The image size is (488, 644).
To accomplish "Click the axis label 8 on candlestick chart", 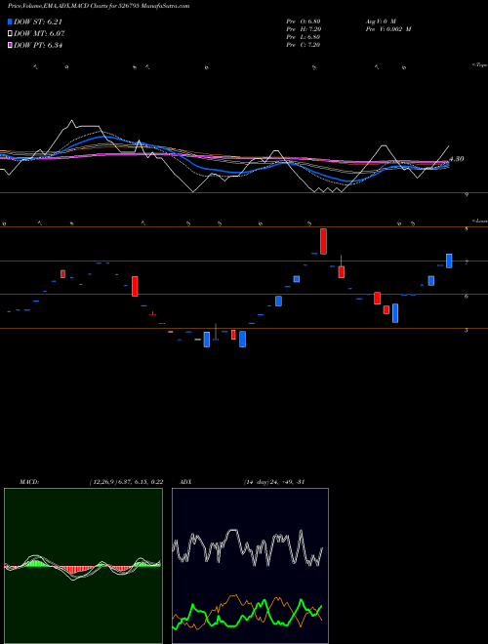I will tap(467, 228).
